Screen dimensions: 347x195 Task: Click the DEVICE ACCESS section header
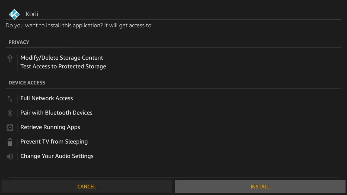click(x=27, y=83)
